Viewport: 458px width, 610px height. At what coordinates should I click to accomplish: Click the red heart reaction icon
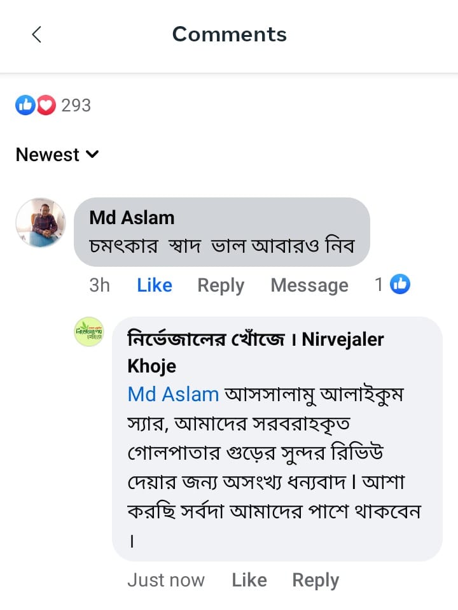pos(46,105)
